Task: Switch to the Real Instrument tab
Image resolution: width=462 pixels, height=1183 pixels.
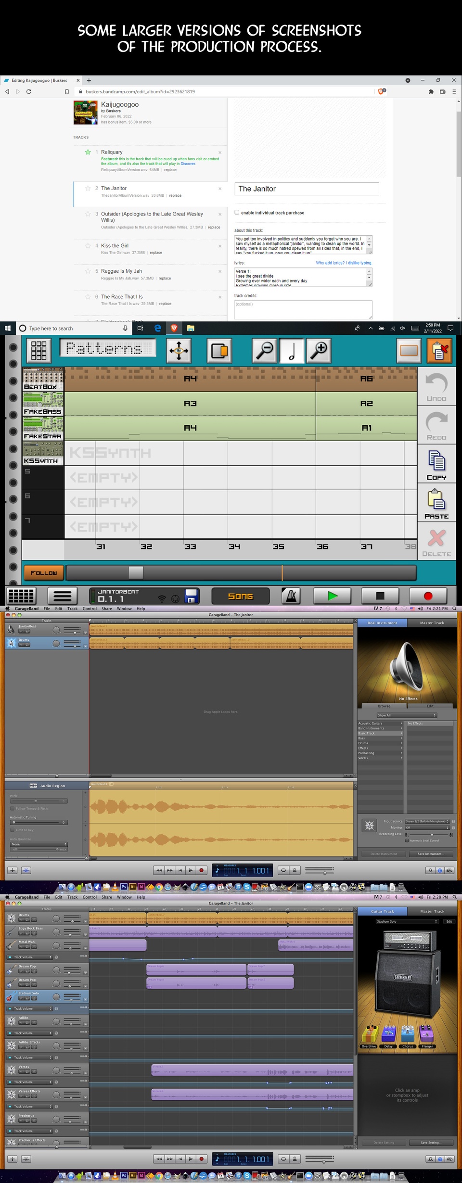Action: point(382,623)
